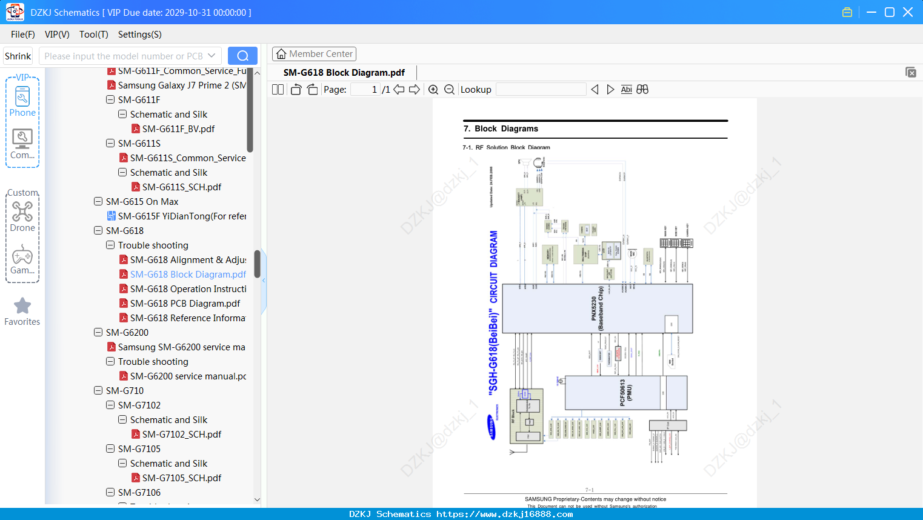Open the Settings menu
Viewport: 923px width, 520px height.
(140, 35)
